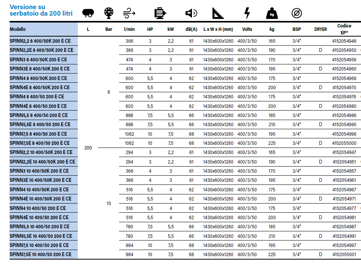Click the Kg weight icon
Screen dimensions: 361x271
click(x=272, y=14)
